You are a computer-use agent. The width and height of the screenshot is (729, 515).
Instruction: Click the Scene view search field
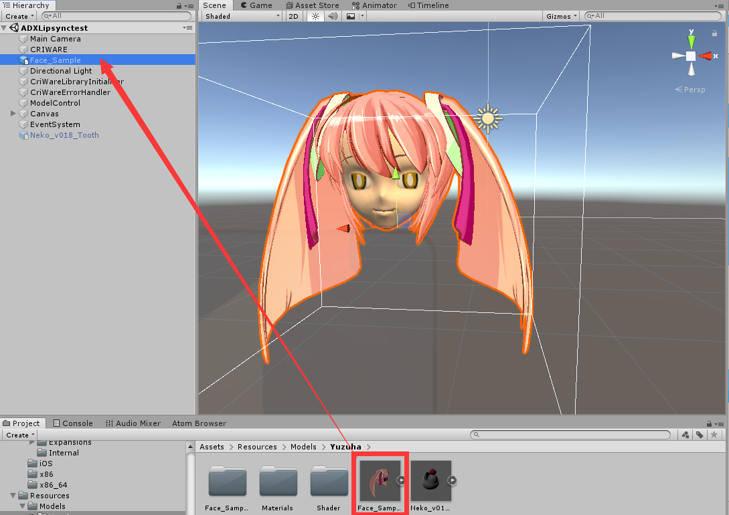point(653,16)
